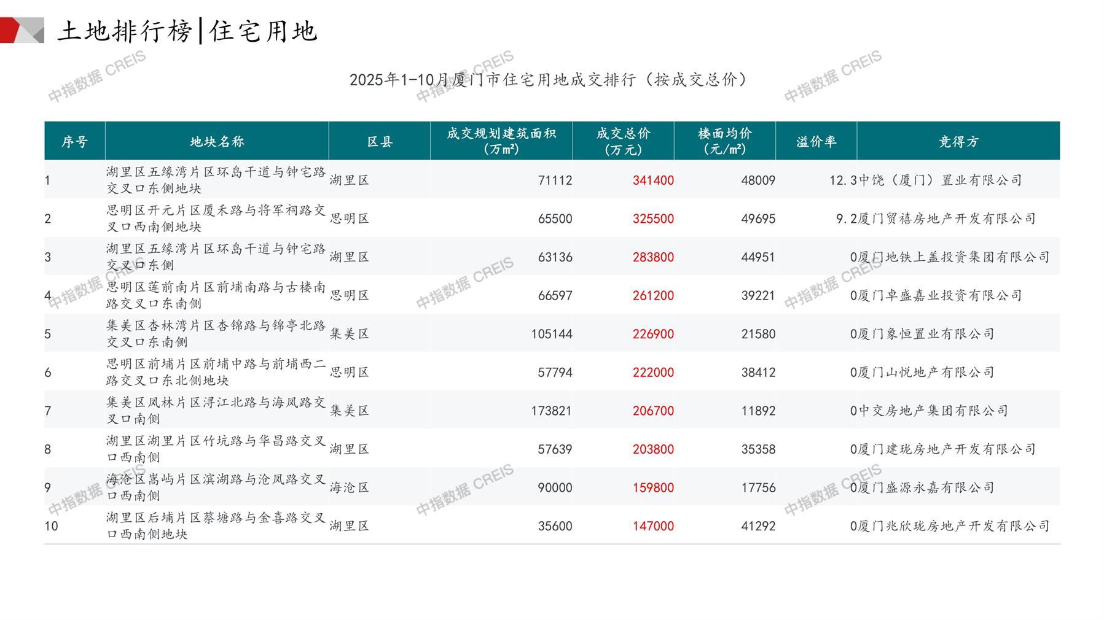The image size is (1104, 620).
Task: Select bidder 中饶（厦门）置业有限公司
Action: [x=940, y=180]
